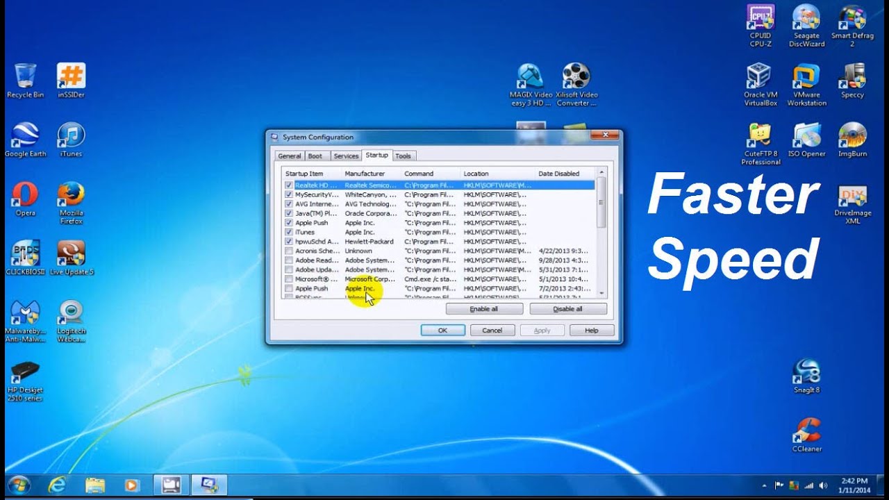
Task: Disable the hpwuSchd A... startup checkbox
Action: 289,242
